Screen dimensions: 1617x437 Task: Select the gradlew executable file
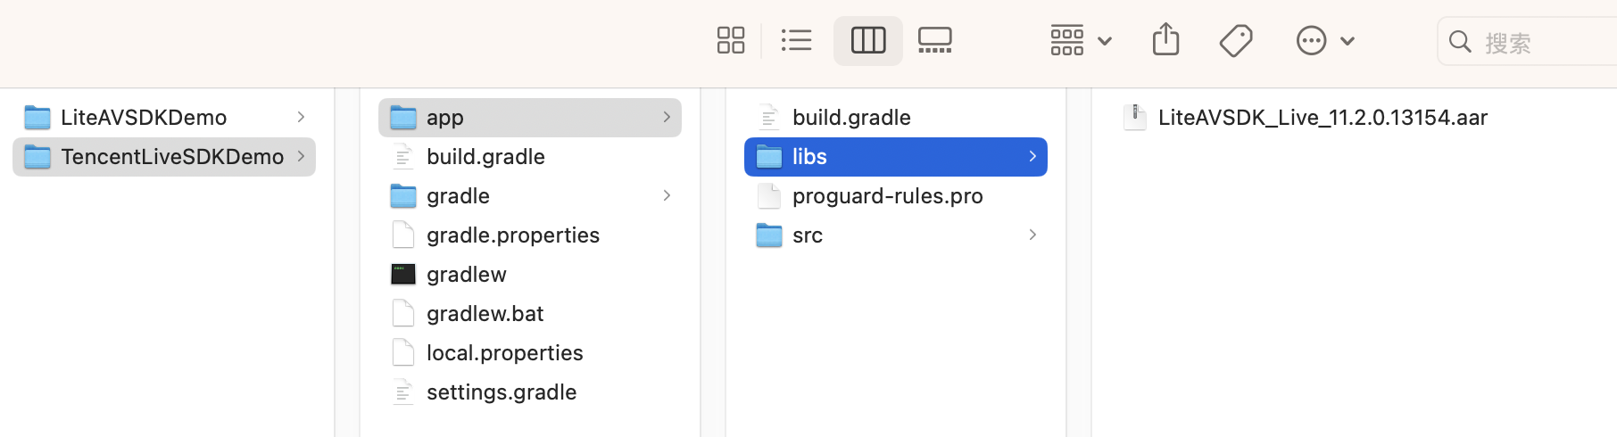pyautogui.click(x=466, y=275)
